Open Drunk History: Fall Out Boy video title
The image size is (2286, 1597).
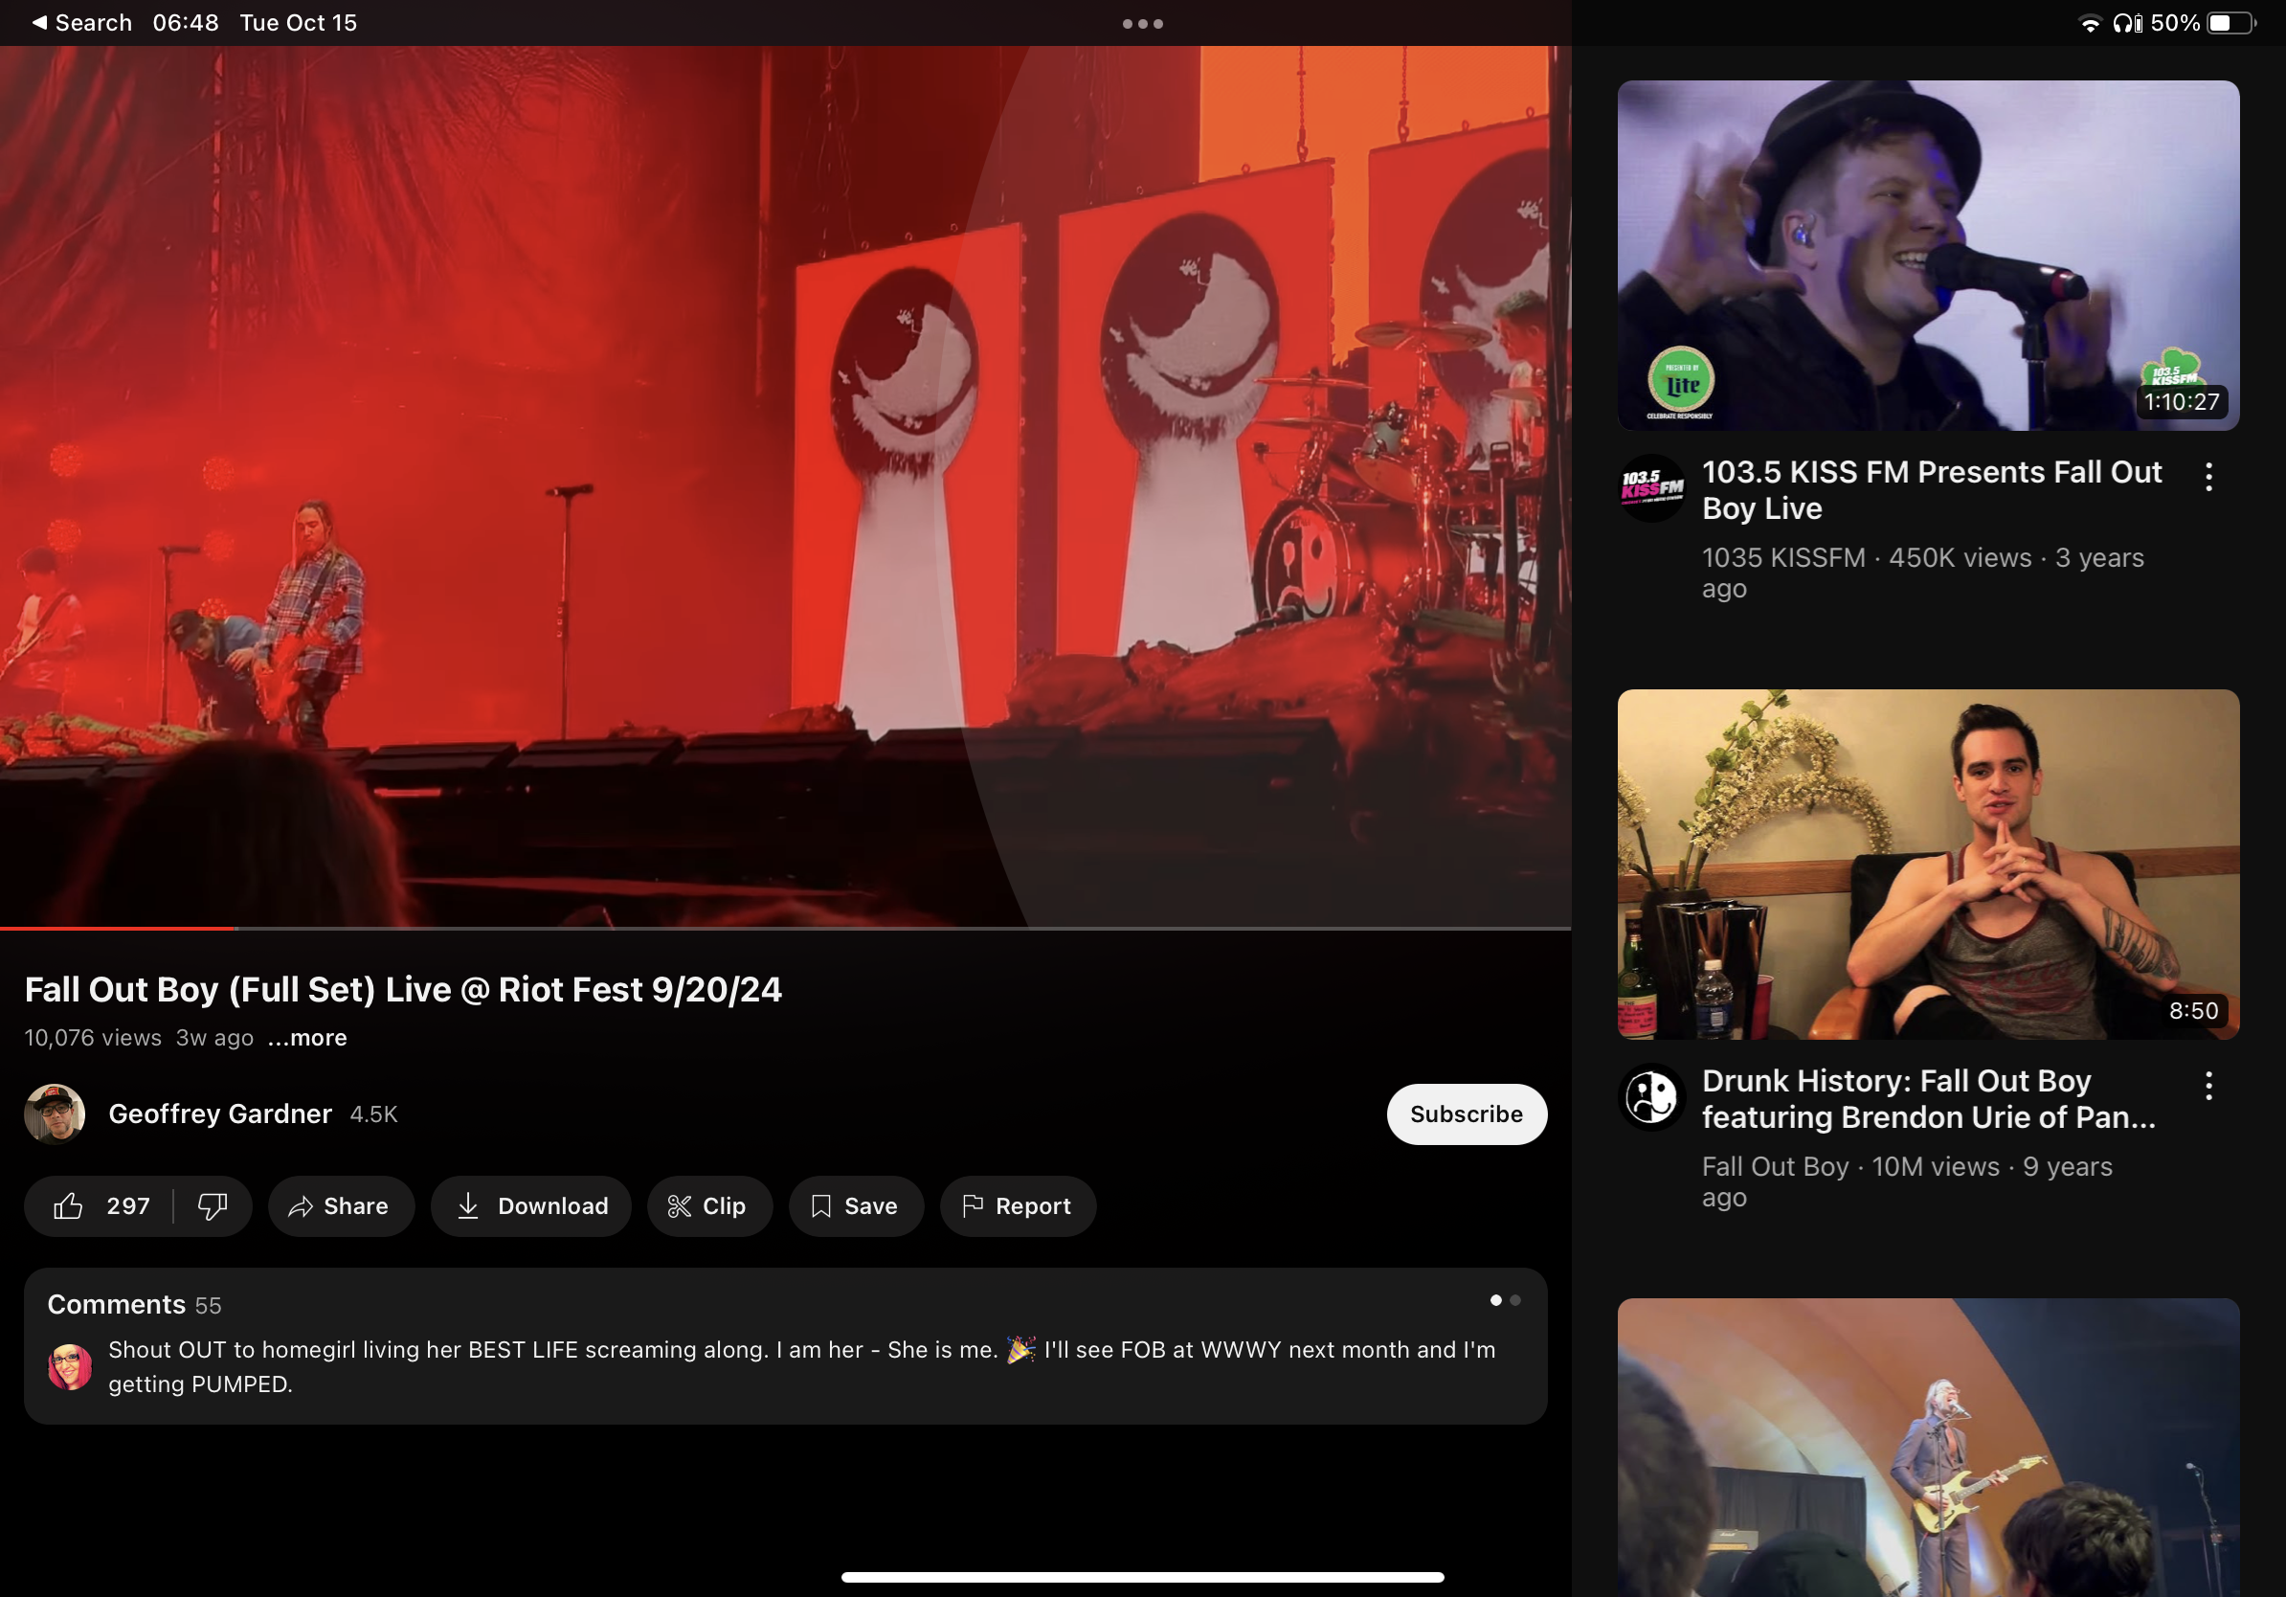1928,1098
